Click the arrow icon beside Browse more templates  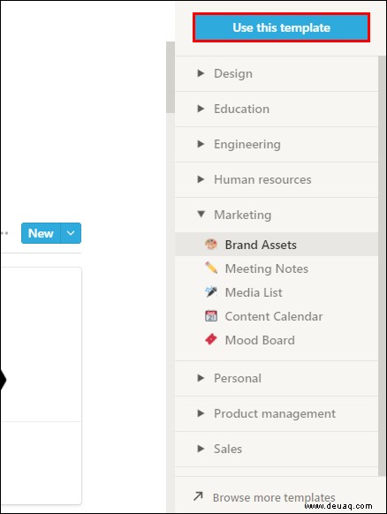pos(198,496)
